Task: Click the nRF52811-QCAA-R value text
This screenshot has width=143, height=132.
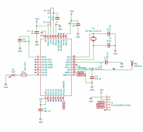Action: click(x=87, y=68)
